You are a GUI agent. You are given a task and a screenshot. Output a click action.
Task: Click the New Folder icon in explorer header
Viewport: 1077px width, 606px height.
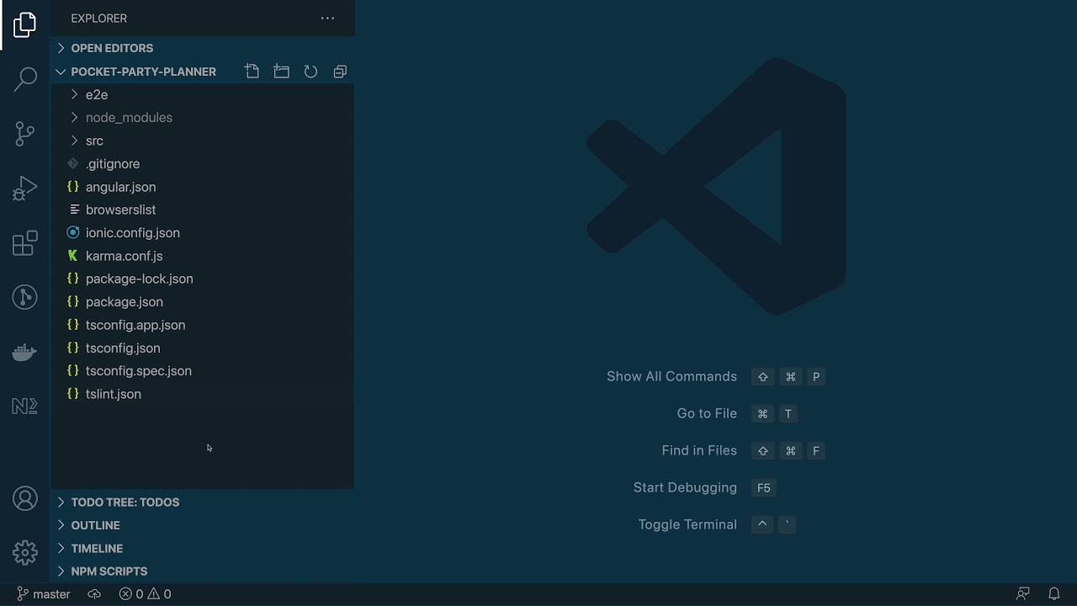tap(281, 72)
